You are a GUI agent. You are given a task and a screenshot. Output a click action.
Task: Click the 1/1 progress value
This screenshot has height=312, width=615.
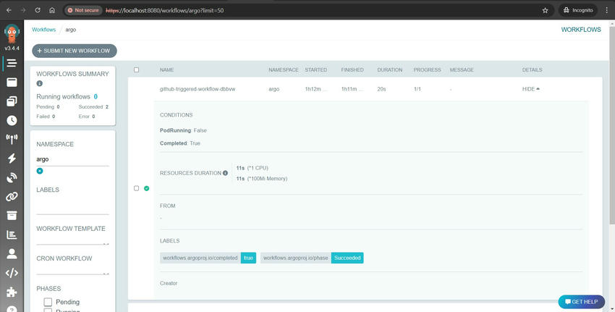417,89
